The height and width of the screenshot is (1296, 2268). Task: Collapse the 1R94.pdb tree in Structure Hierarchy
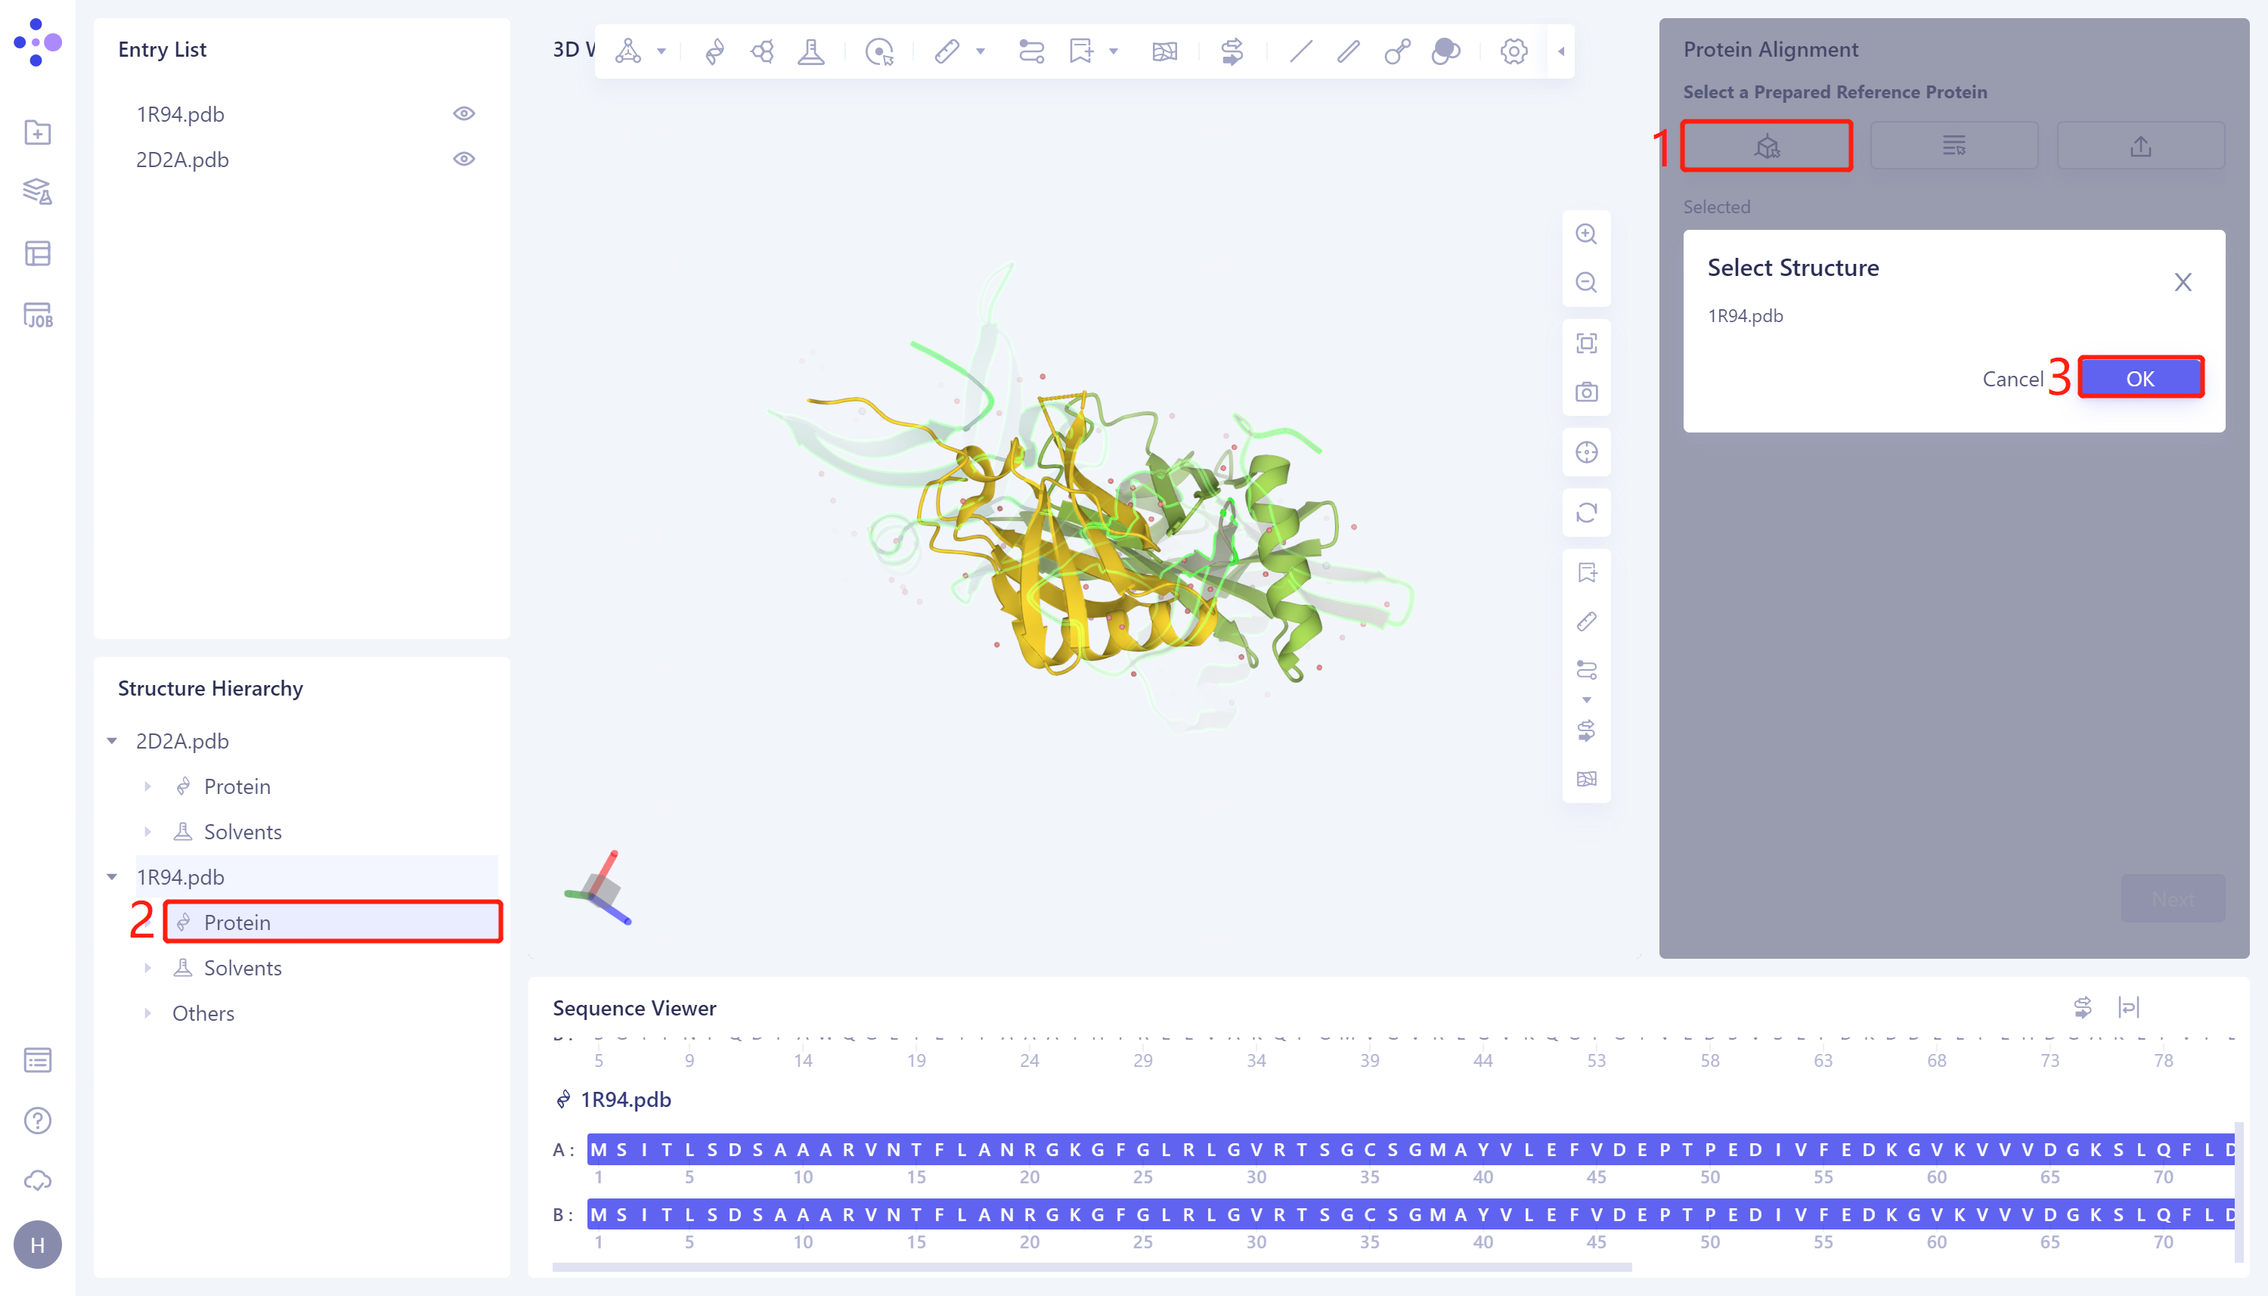pyautogui.click(x=112, y=877)
